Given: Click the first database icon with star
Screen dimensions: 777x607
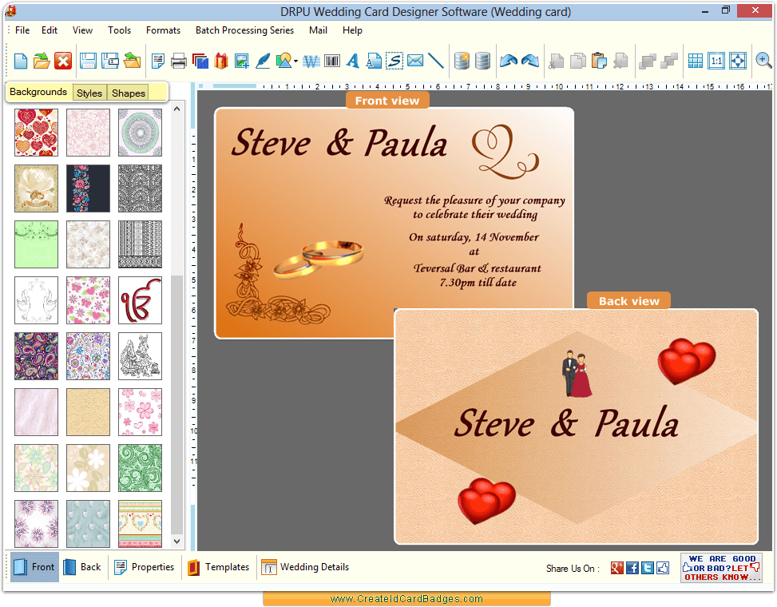Looking at the screenshot, I should coord(462,61).
